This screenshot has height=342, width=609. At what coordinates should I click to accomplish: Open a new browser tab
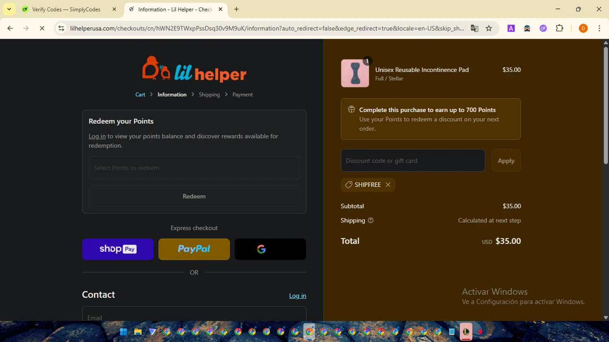(236, 9)
